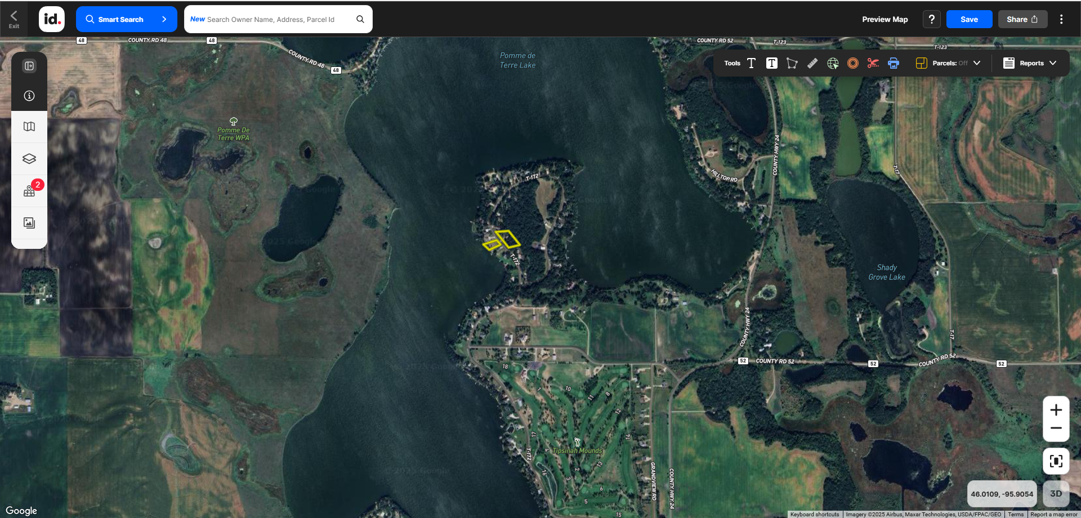Select the plain Text tool

point(751,63)
